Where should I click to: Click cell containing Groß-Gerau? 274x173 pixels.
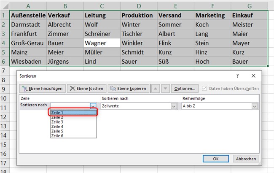tap(28, 43)
